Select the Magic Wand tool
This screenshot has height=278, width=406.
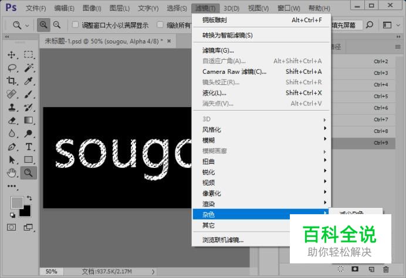pos(29,68)
